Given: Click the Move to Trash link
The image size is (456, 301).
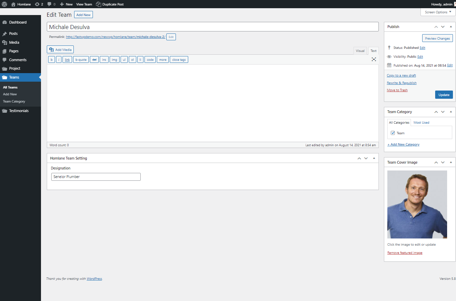Looking at the screenshot, I should tap(397, 90).
